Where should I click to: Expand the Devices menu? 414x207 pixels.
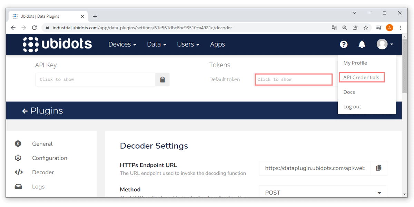coord(122,44)
